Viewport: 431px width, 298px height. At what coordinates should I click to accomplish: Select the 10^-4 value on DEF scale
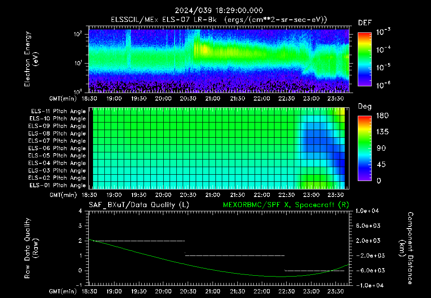(383, 50)
